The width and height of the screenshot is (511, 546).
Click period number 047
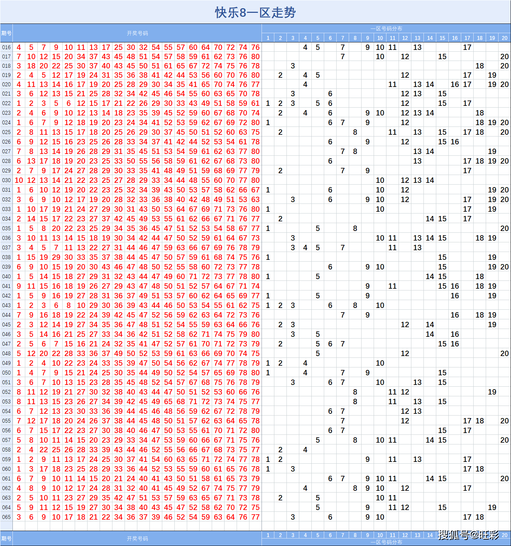point(6,344)
